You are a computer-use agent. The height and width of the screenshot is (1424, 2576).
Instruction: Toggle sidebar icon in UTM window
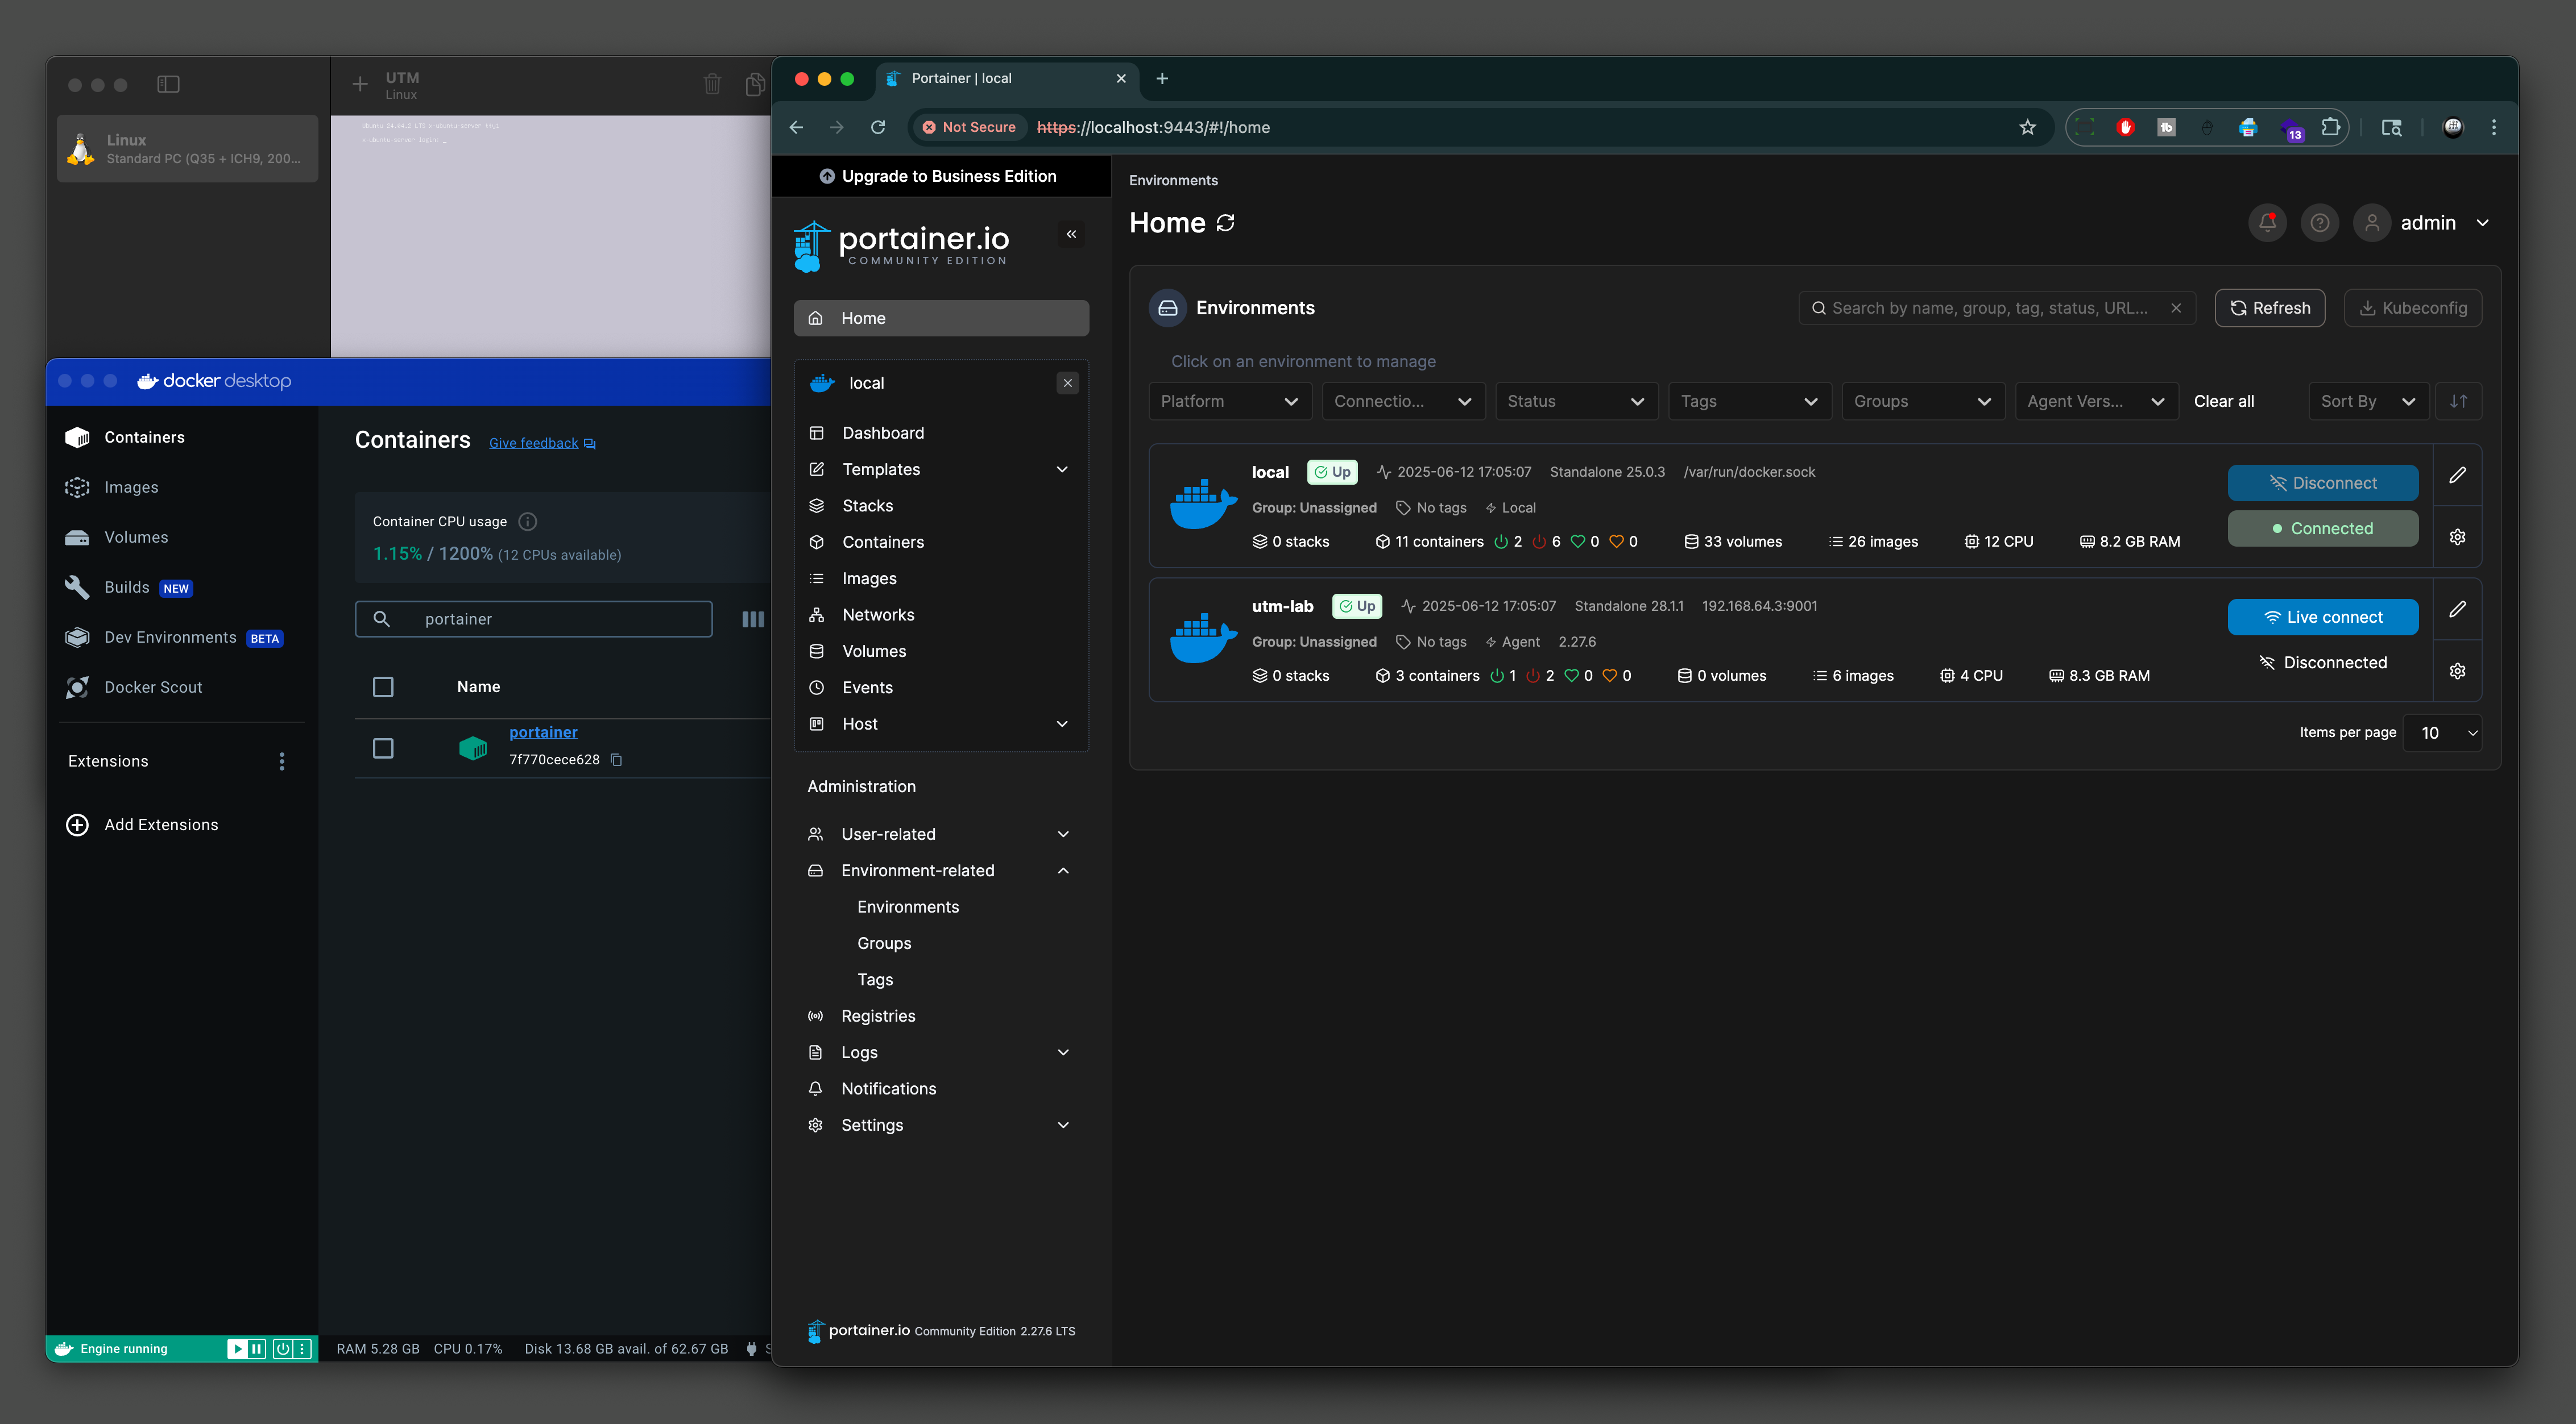168,85
